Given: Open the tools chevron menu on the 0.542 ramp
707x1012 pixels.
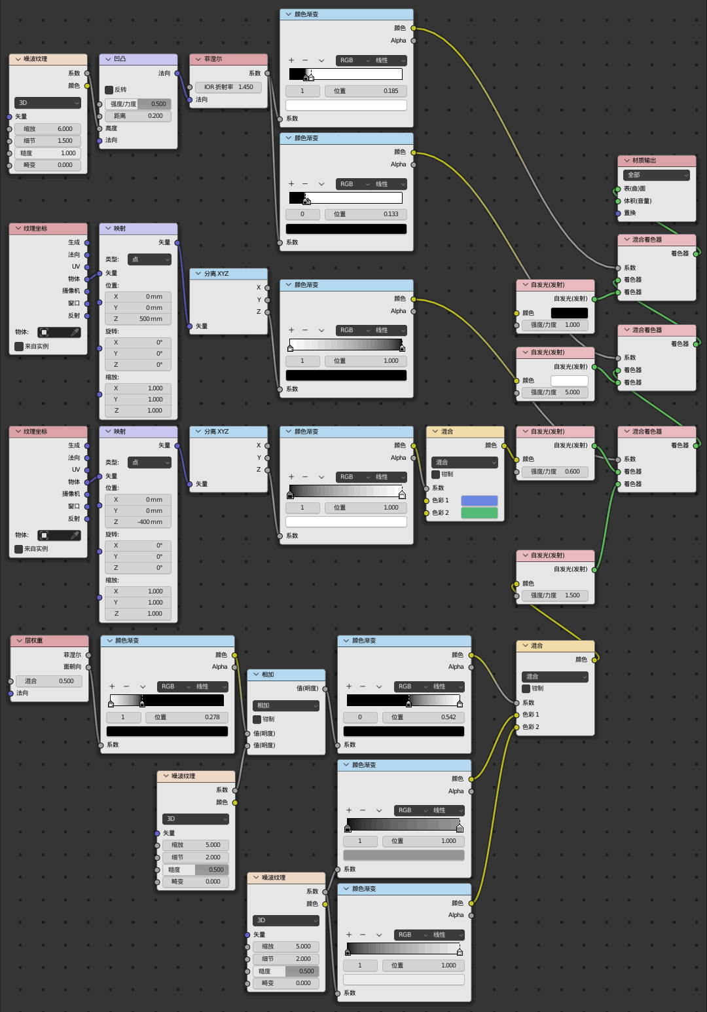Looking at the screenshot, I should pyautogui.click(x=379, y=686).
